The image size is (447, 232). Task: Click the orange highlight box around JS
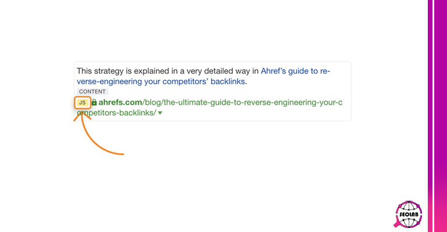pos(83,103)
